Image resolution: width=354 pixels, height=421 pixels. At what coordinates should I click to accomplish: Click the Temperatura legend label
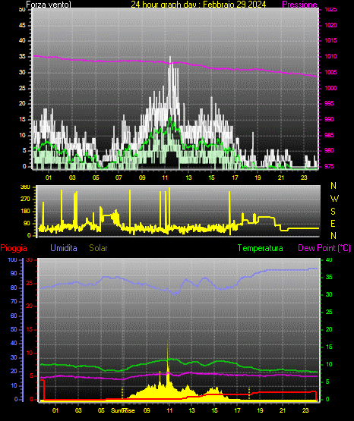tap(261, 248)
